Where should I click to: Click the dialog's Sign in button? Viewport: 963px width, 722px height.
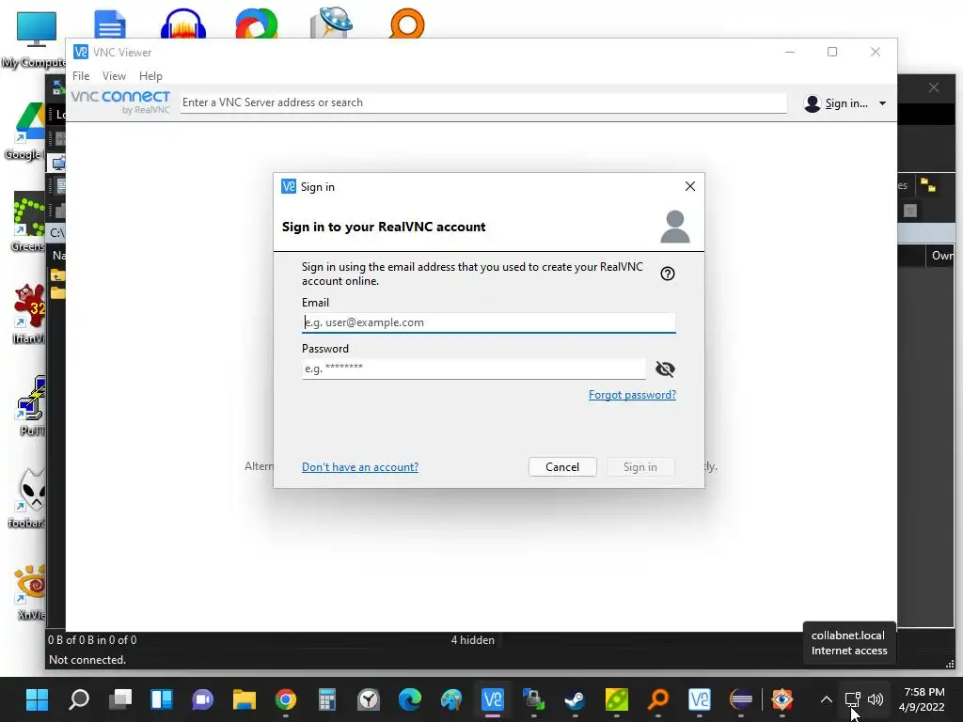pos(639,466)
